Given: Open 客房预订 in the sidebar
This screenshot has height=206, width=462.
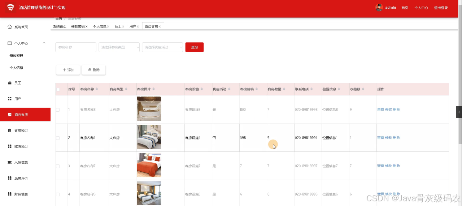Looking at the screenshot, I should point(21,130).
